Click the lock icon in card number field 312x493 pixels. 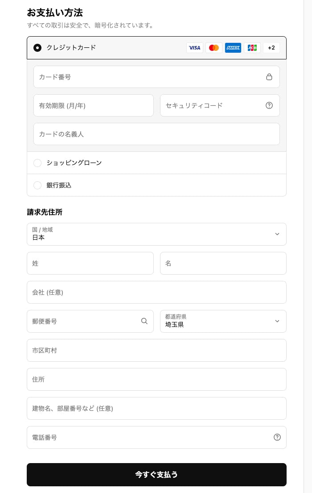pyautogui.click(x=269, y=77)
